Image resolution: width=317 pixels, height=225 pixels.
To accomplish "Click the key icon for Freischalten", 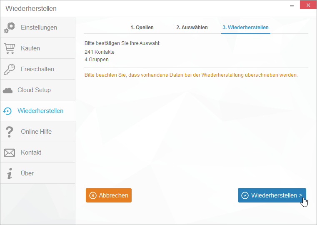I will pyautogui.click(x=9, y=69).
